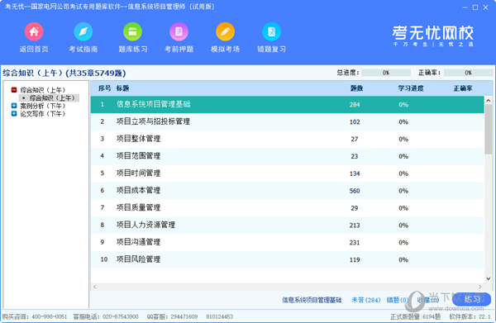
Task: Collapse the 综合知识（上午） root tree node
Action: 14,90
